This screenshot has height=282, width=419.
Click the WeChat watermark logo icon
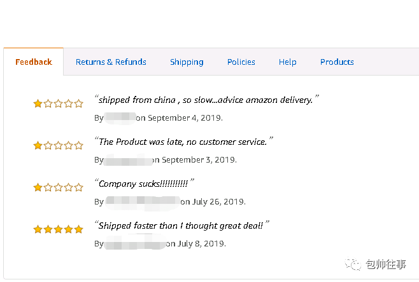pos(353,264)
